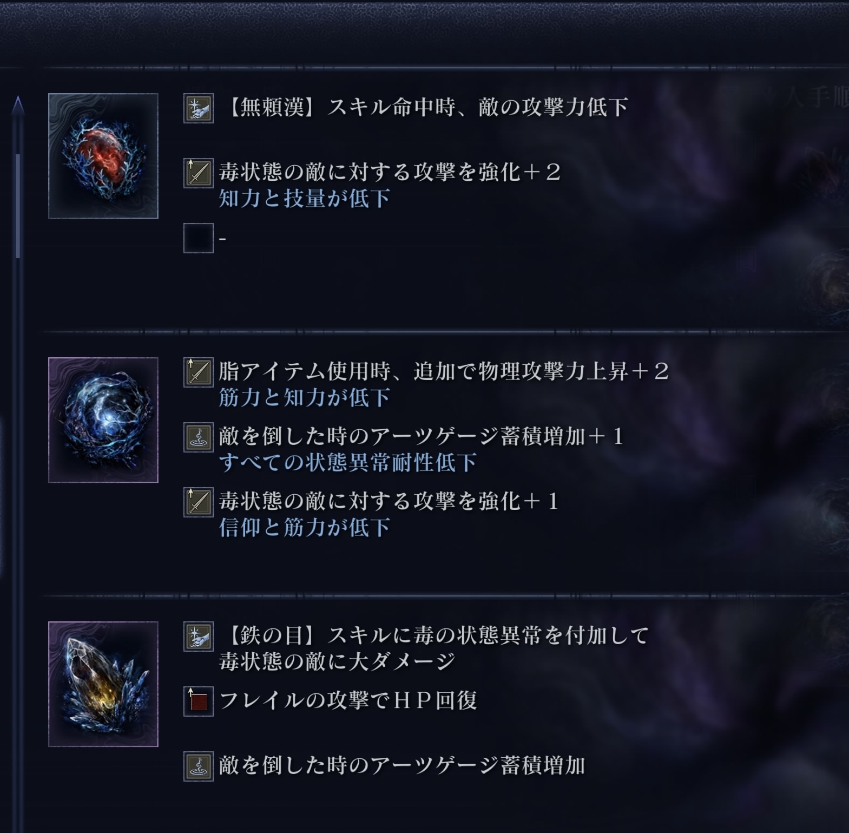Click arts gauge icon beside アーツゲージ蓄積増加+1

pyautogui.click(x=199, y=437)
